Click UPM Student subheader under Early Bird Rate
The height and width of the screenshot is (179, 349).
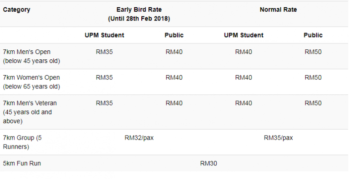click(x=104, y=35)
